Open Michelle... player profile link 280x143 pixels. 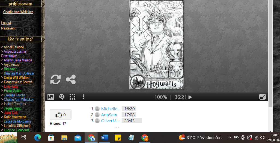(x=111, y=109)
